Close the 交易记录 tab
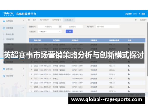148x107 pixels. click(73, 20)
